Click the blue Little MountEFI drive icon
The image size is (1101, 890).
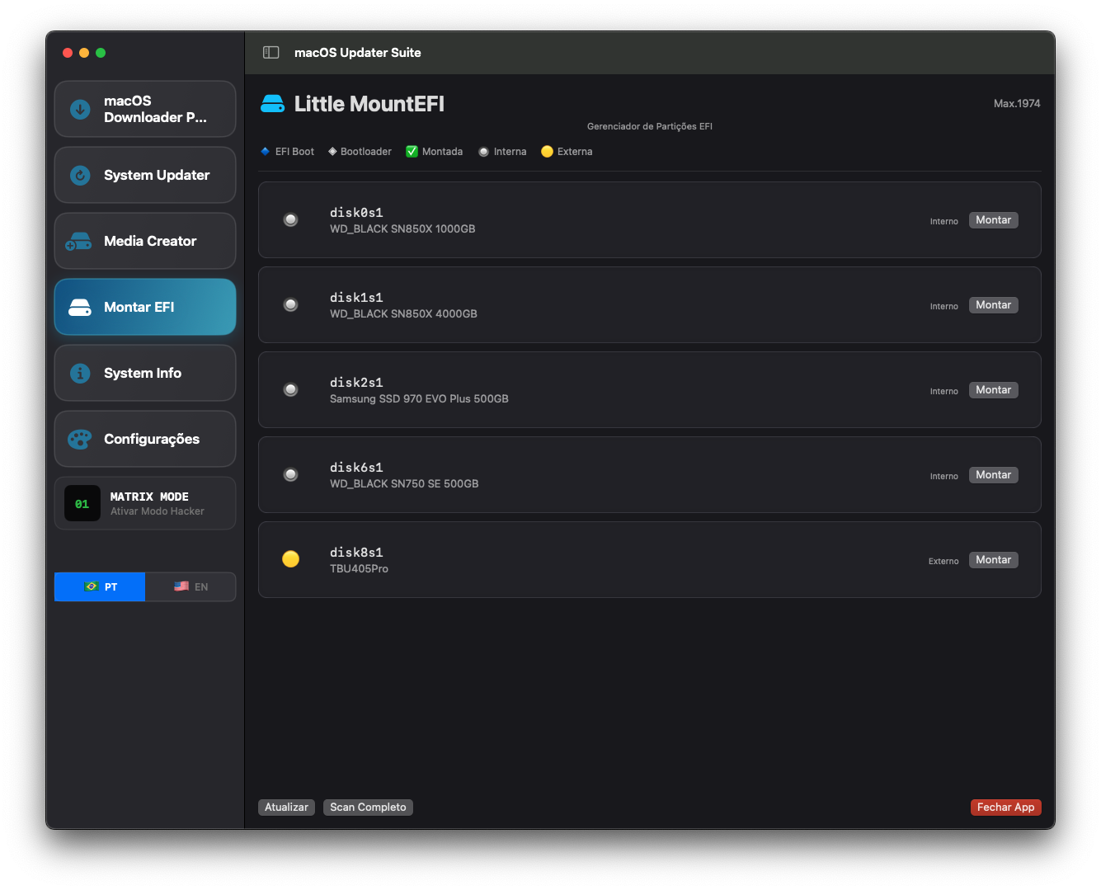[x=273, y=104]
